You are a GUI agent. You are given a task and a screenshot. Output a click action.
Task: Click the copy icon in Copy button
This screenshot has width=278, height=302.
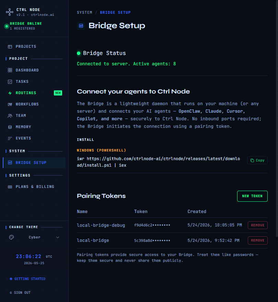[252, 160]
